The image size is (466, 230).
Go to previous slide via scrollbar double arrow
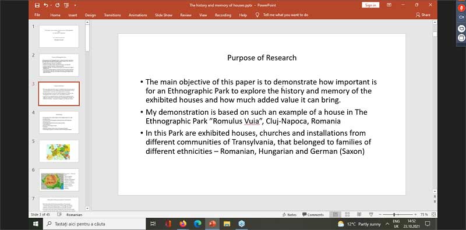[435, 197]
